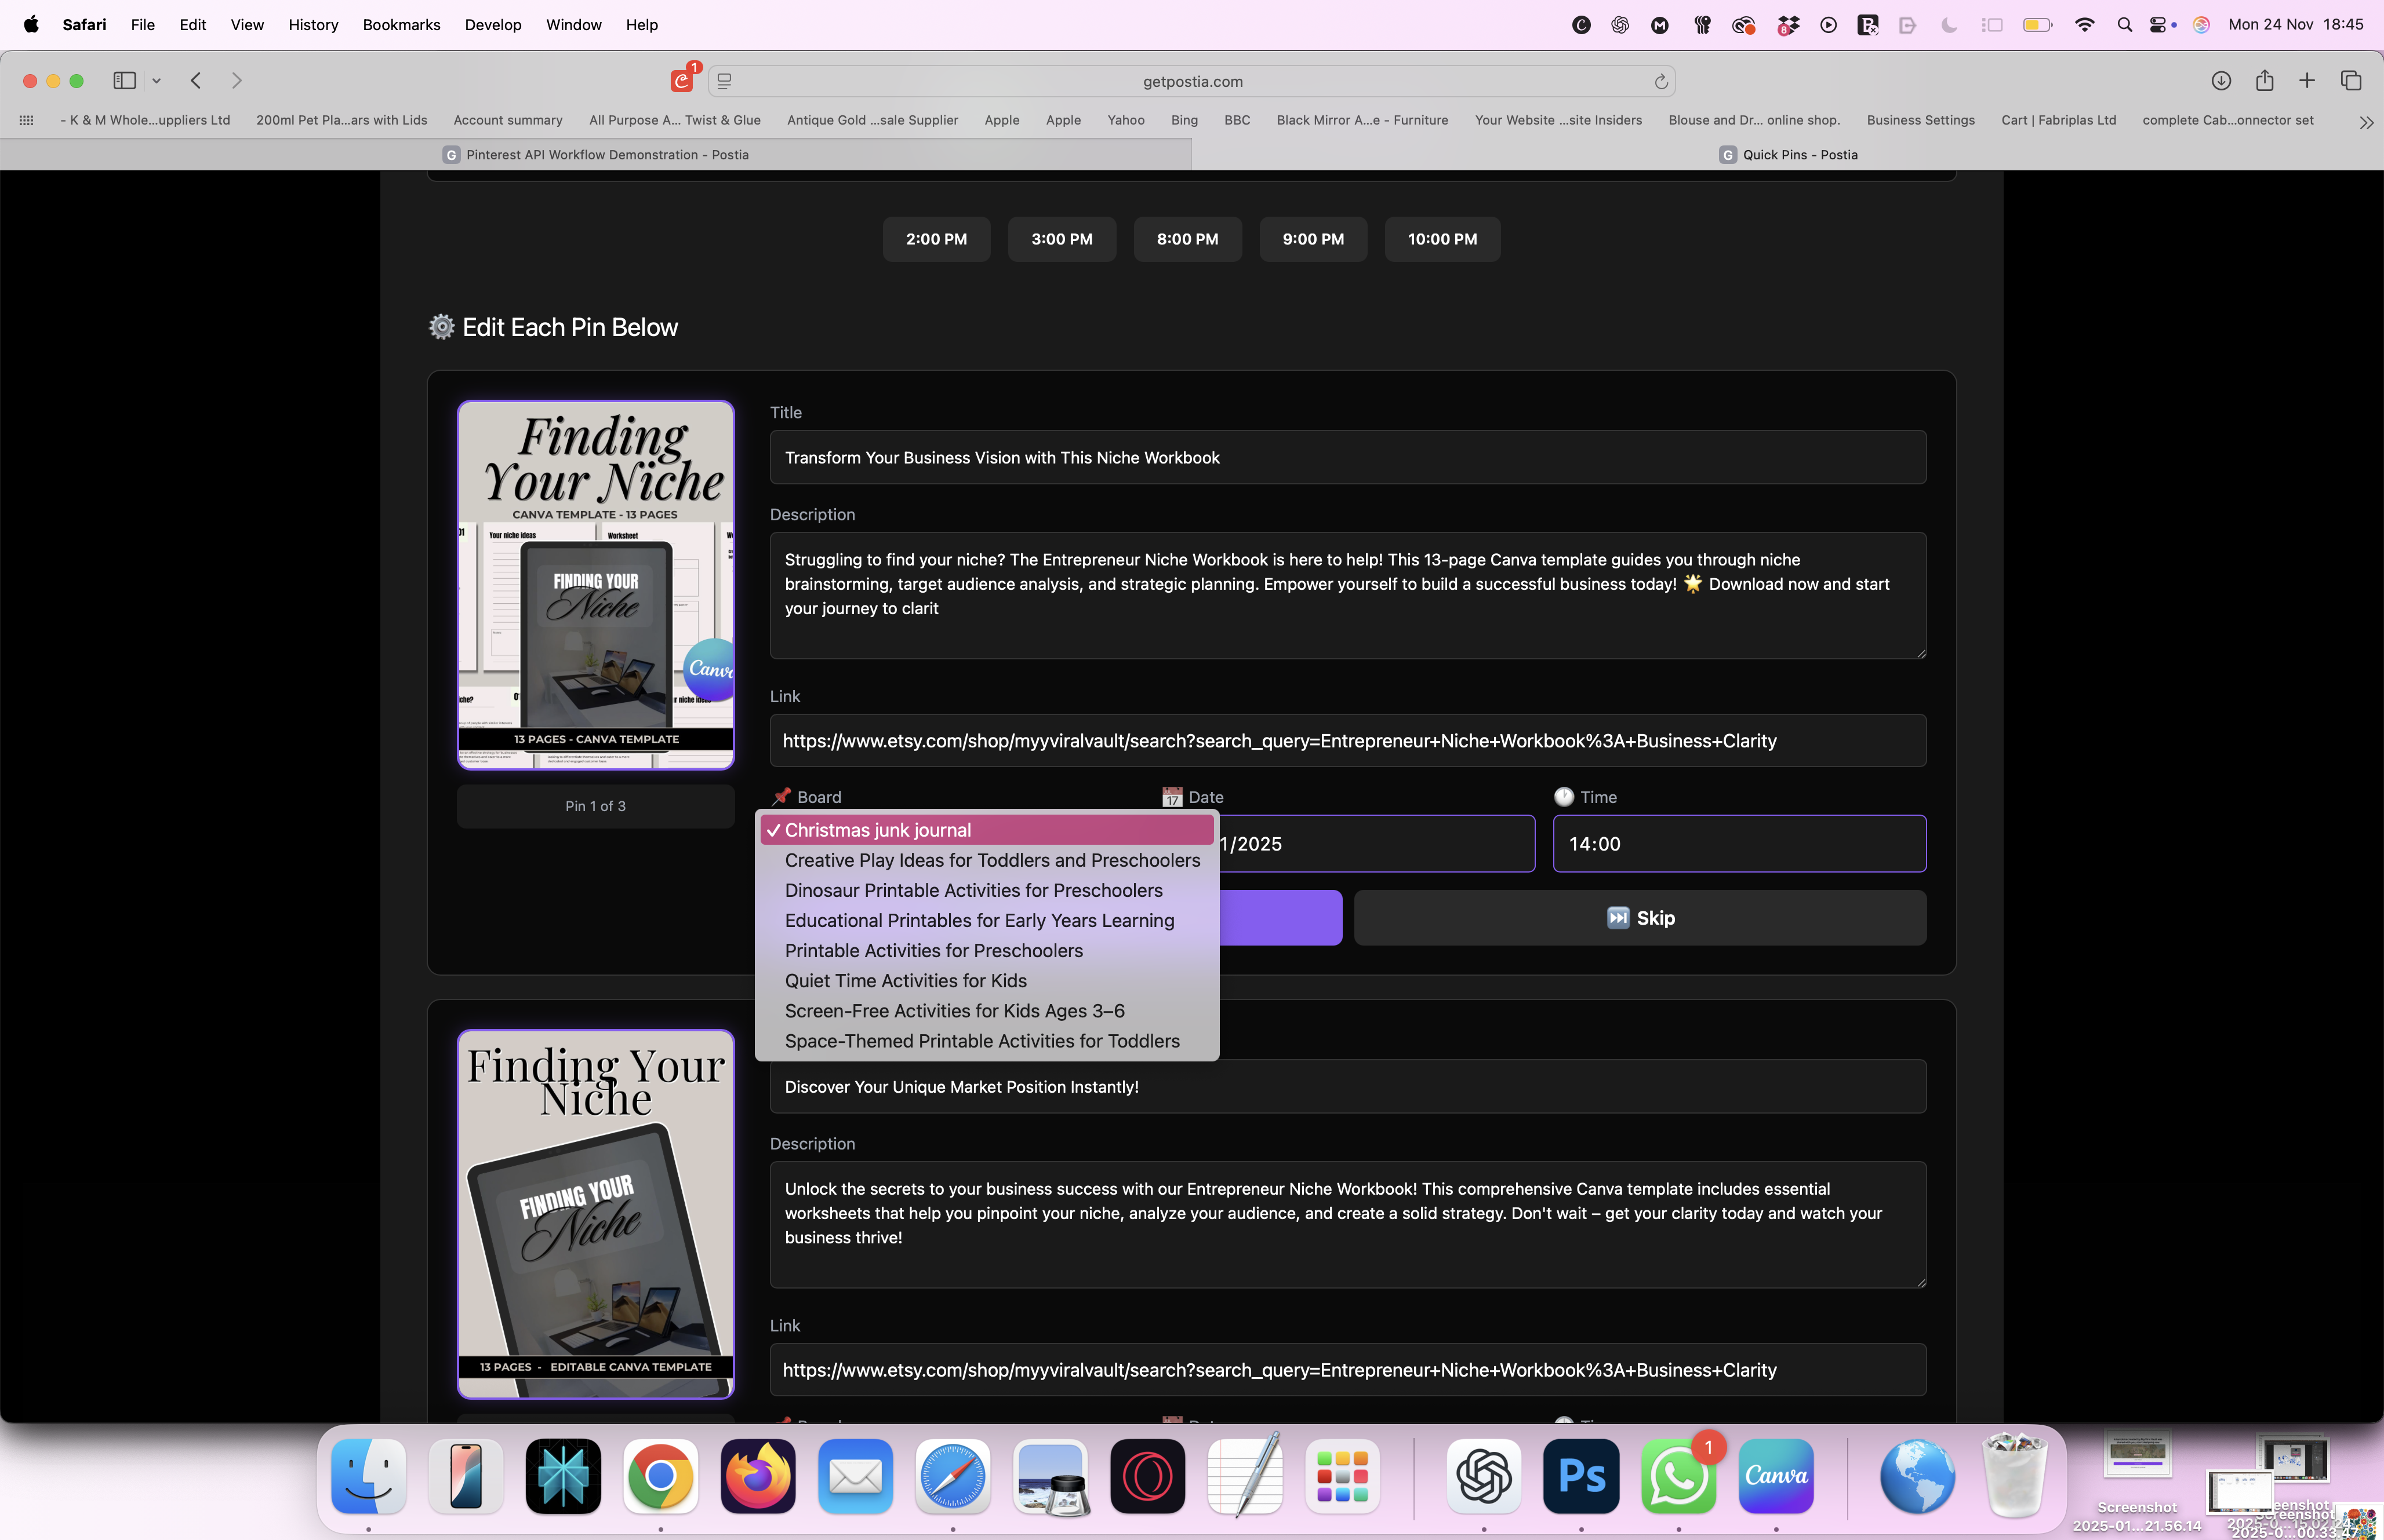Viewport: 2384px width, 1540px height.
Task: Click the Skip button
Action: pos(1640,918)
